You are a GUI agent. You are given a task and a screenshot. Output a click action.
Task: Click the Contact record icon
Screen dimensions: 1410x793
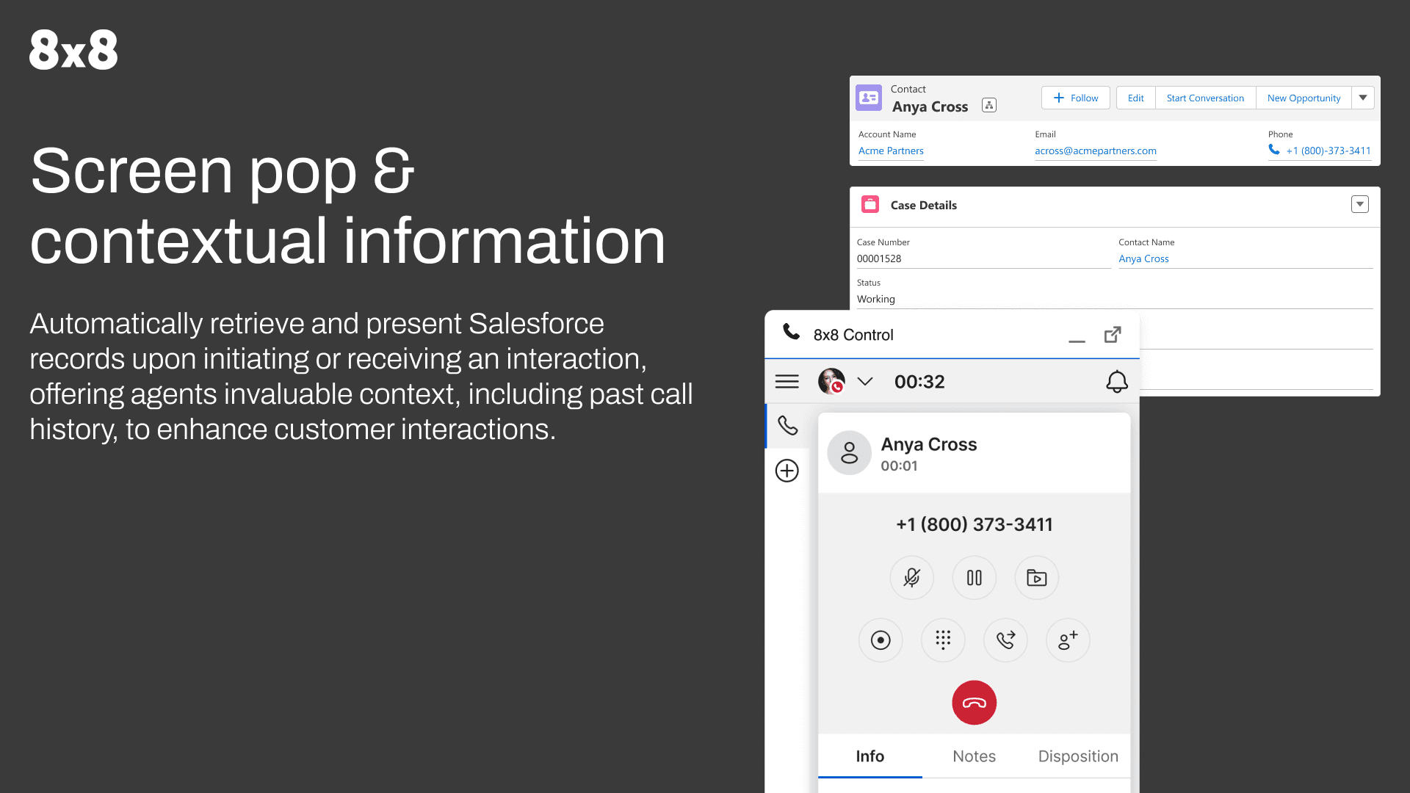click(869, 98)
